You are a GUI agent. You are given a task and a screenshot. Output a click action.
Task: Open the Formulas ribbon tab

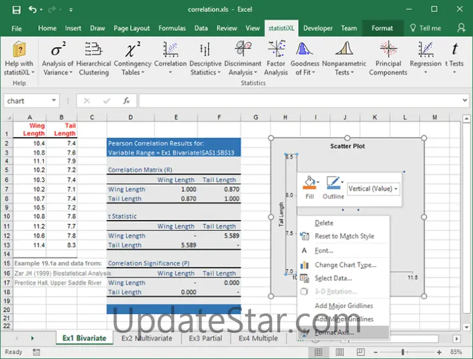tap(172, 29)
